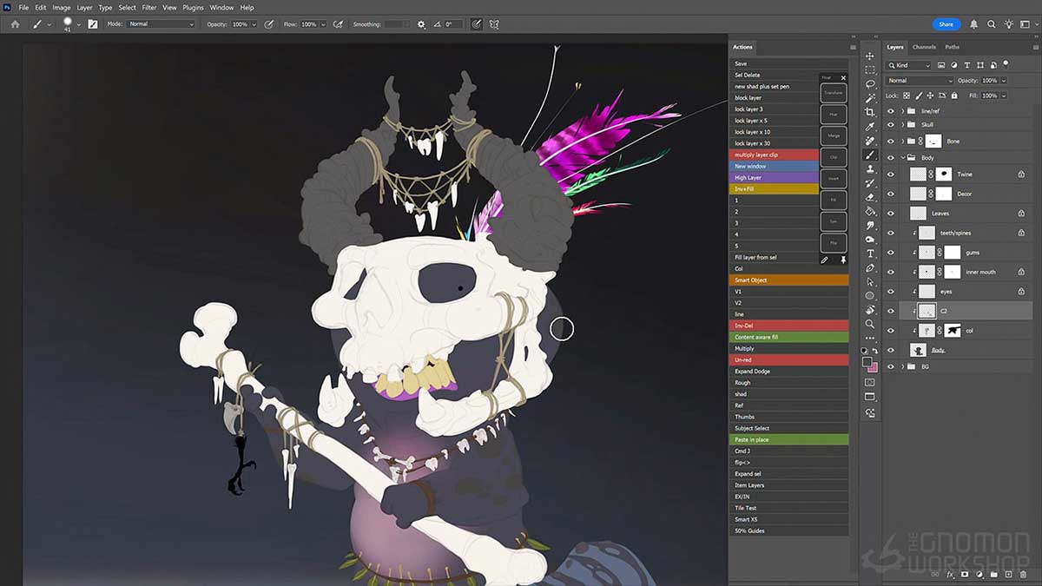Enable Lock transparent pixels in Layers panel
1042x586 pixels.
click(x=908, y=95)
